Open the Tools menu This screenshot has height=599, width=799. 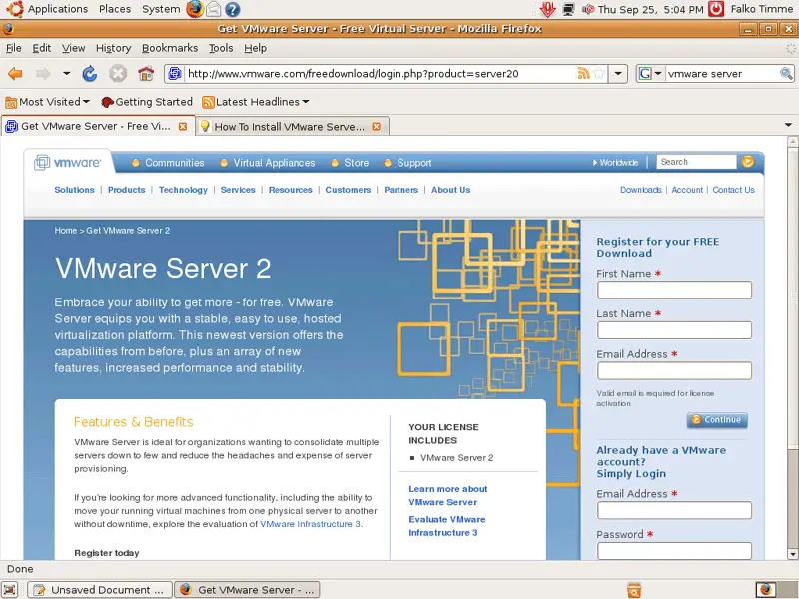pos(221,48)
